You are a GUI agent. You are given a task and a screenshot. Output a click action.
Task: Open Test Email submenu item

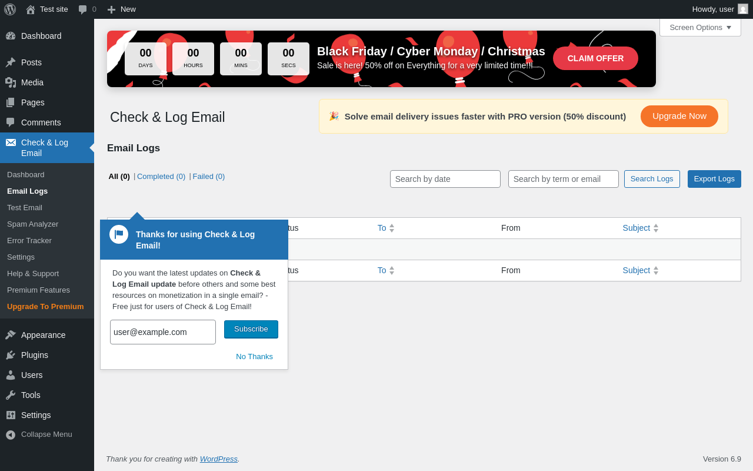click(25, 208)
